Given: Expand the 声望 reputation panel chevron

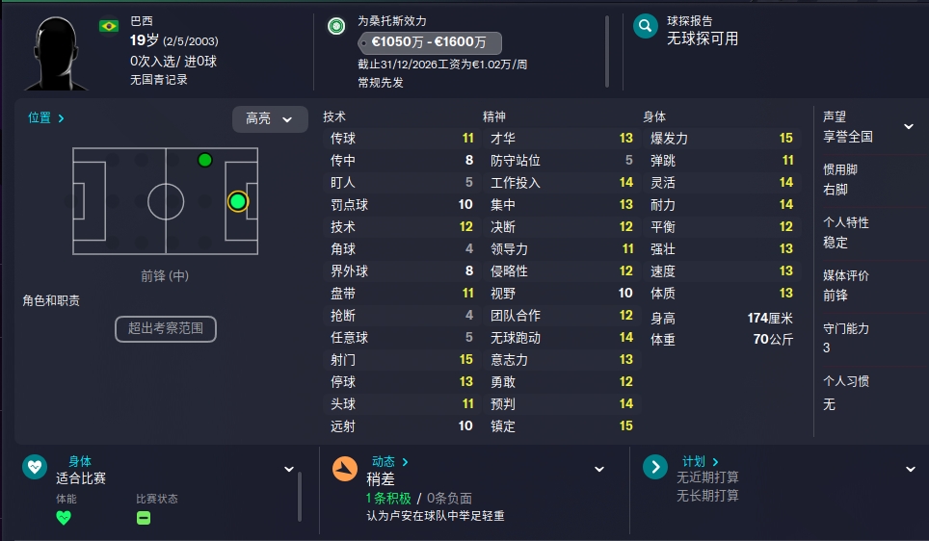Looking at the screenshot, I should point(908,126).
